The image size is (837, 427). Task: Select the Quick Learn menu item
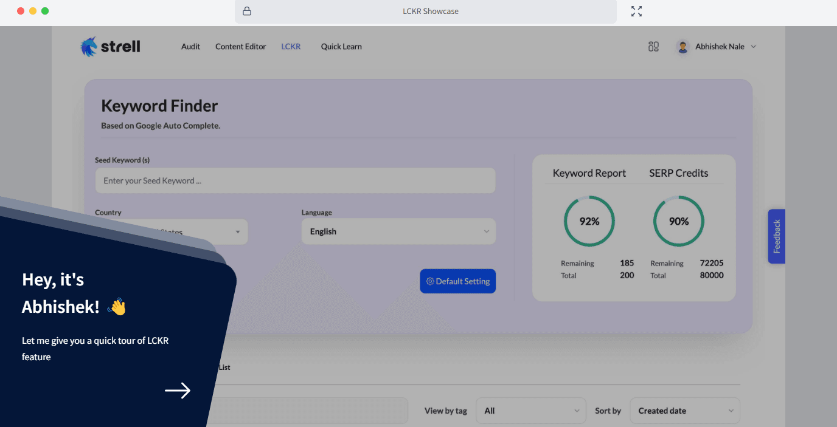(341, 46)
